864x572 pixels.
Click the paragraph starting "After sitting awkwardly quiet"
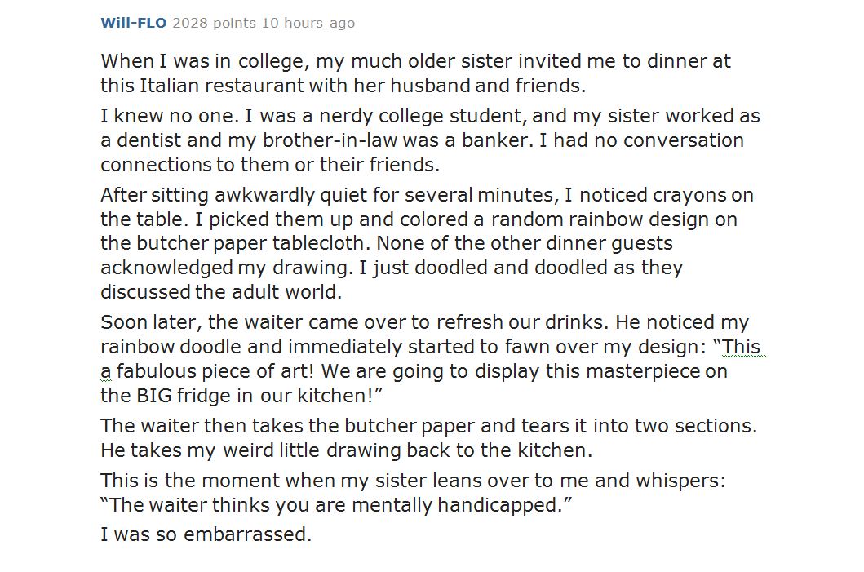[427, 243]
